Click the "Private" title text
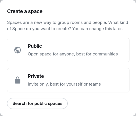This screenshot has width=136, height=116. click(36, 76)
